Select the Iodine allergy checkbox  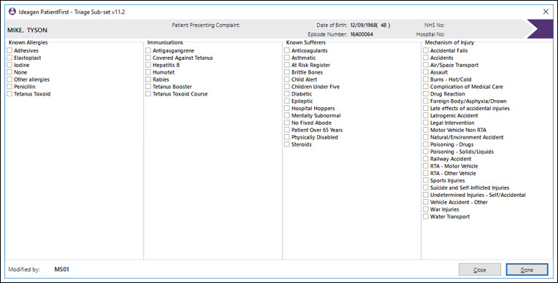(9, 65)
